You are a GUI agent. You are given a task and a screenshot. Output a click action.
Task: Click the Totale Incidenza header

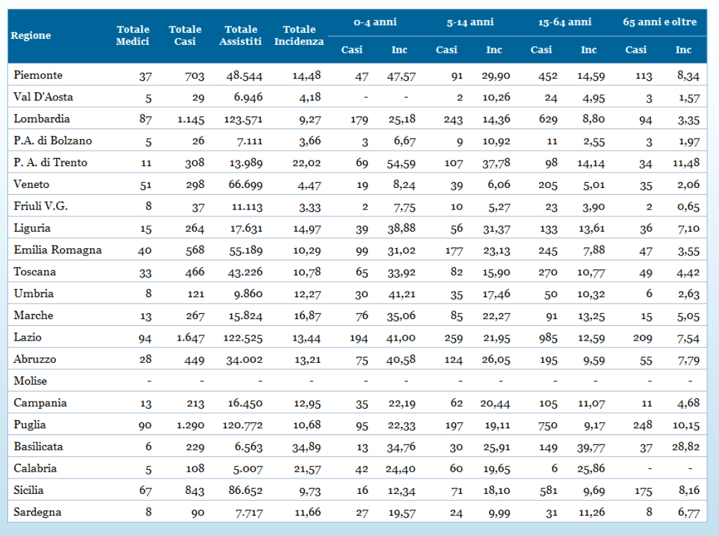point(299,35)
